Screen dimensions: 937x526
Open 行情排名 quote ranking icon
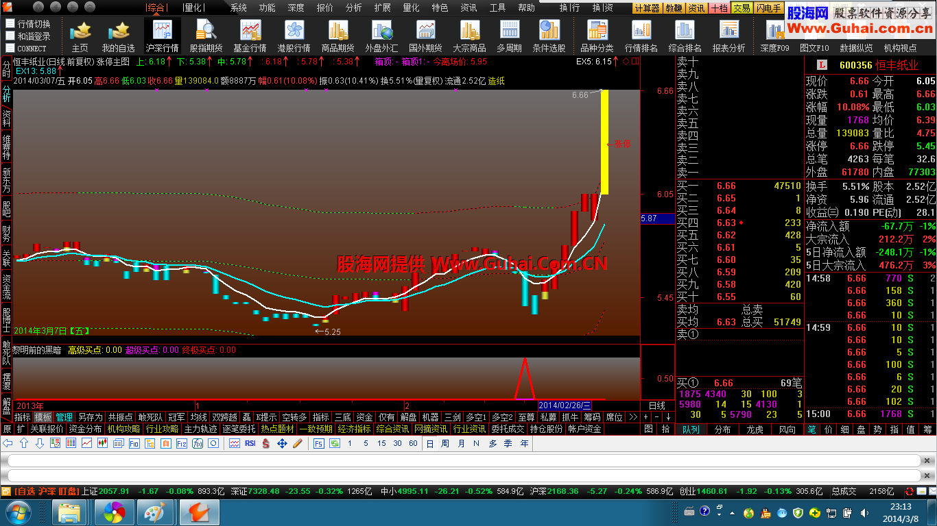641,36
